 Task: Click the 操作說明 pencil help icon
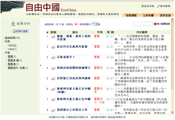(158, 6)
